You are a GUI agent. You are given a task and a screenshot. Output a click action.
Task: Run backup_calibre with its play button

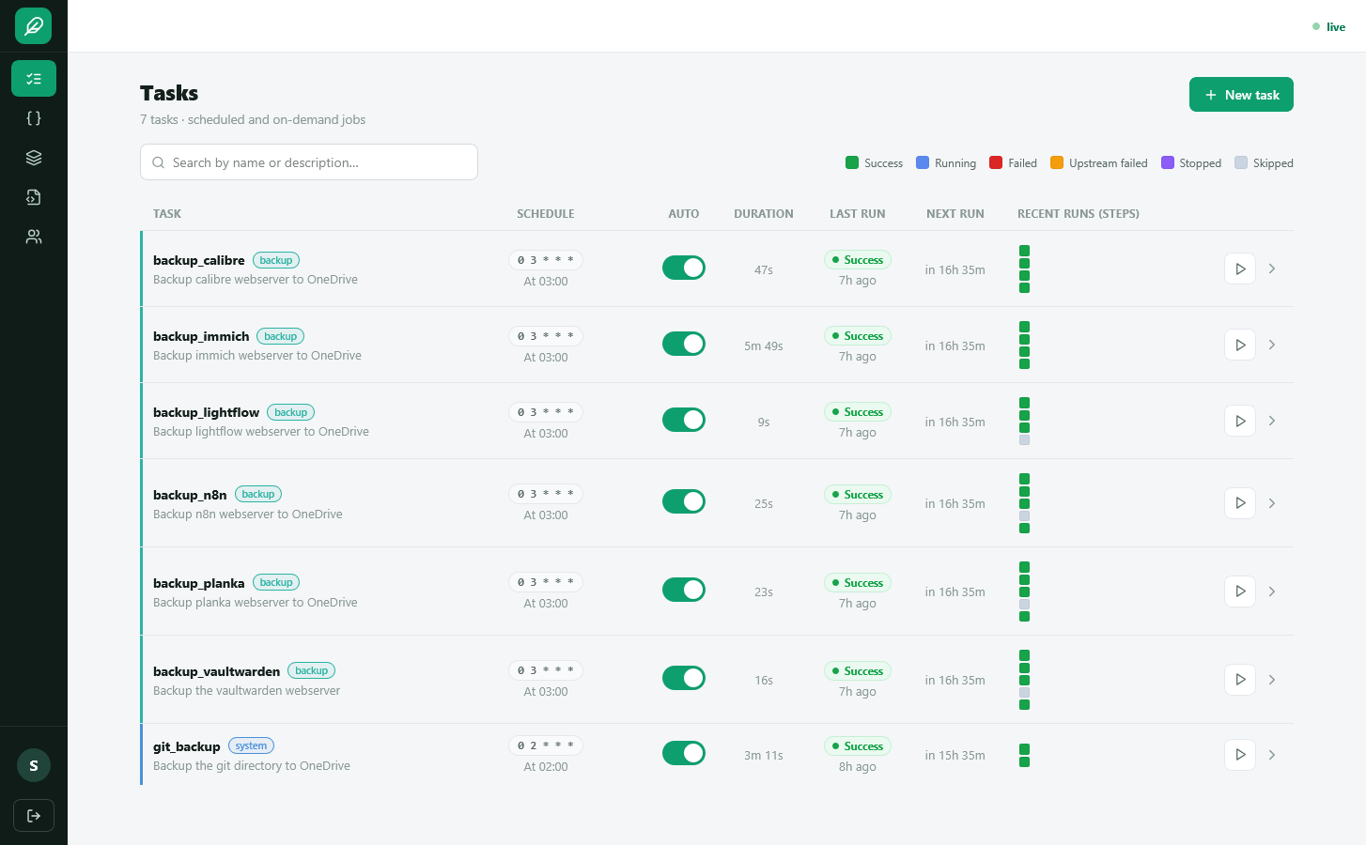(x=1240, y=269)
